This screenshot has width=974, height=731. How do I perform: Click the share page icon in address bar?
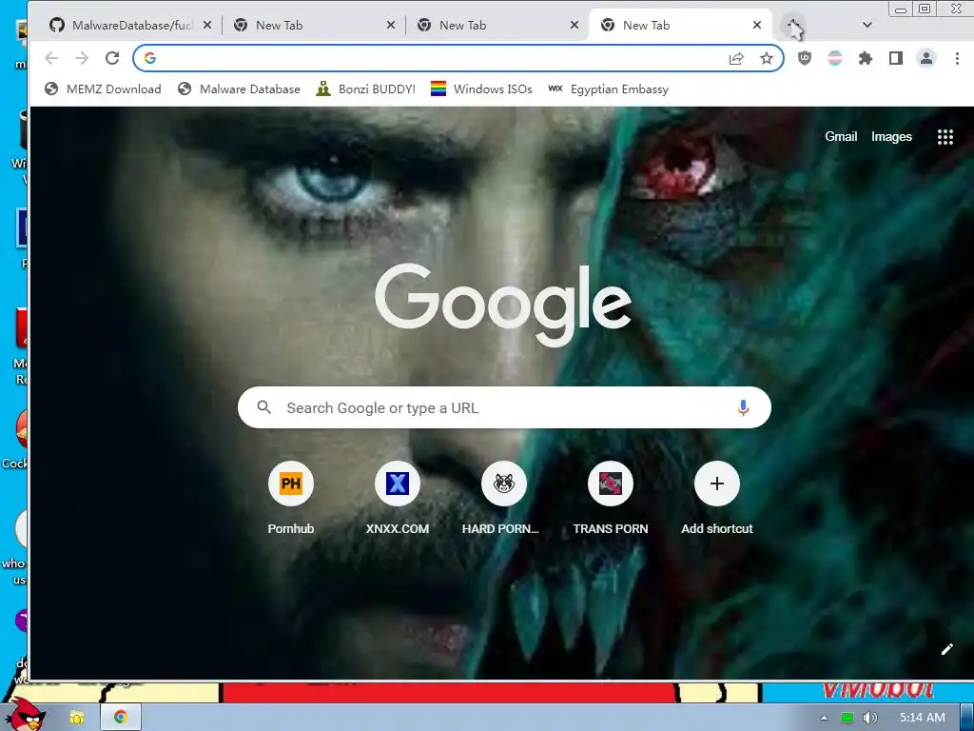click(x=736, y=58)
